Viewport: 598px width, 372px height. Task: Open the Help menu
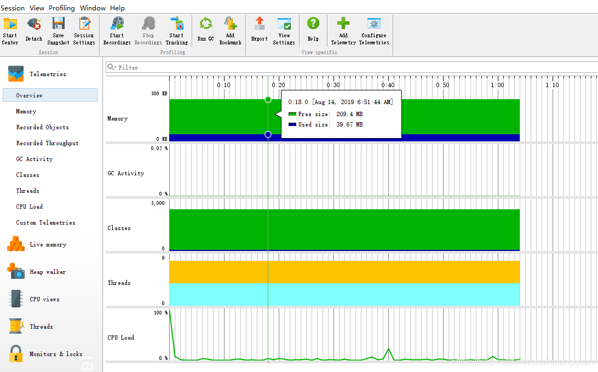pos(117,8)
